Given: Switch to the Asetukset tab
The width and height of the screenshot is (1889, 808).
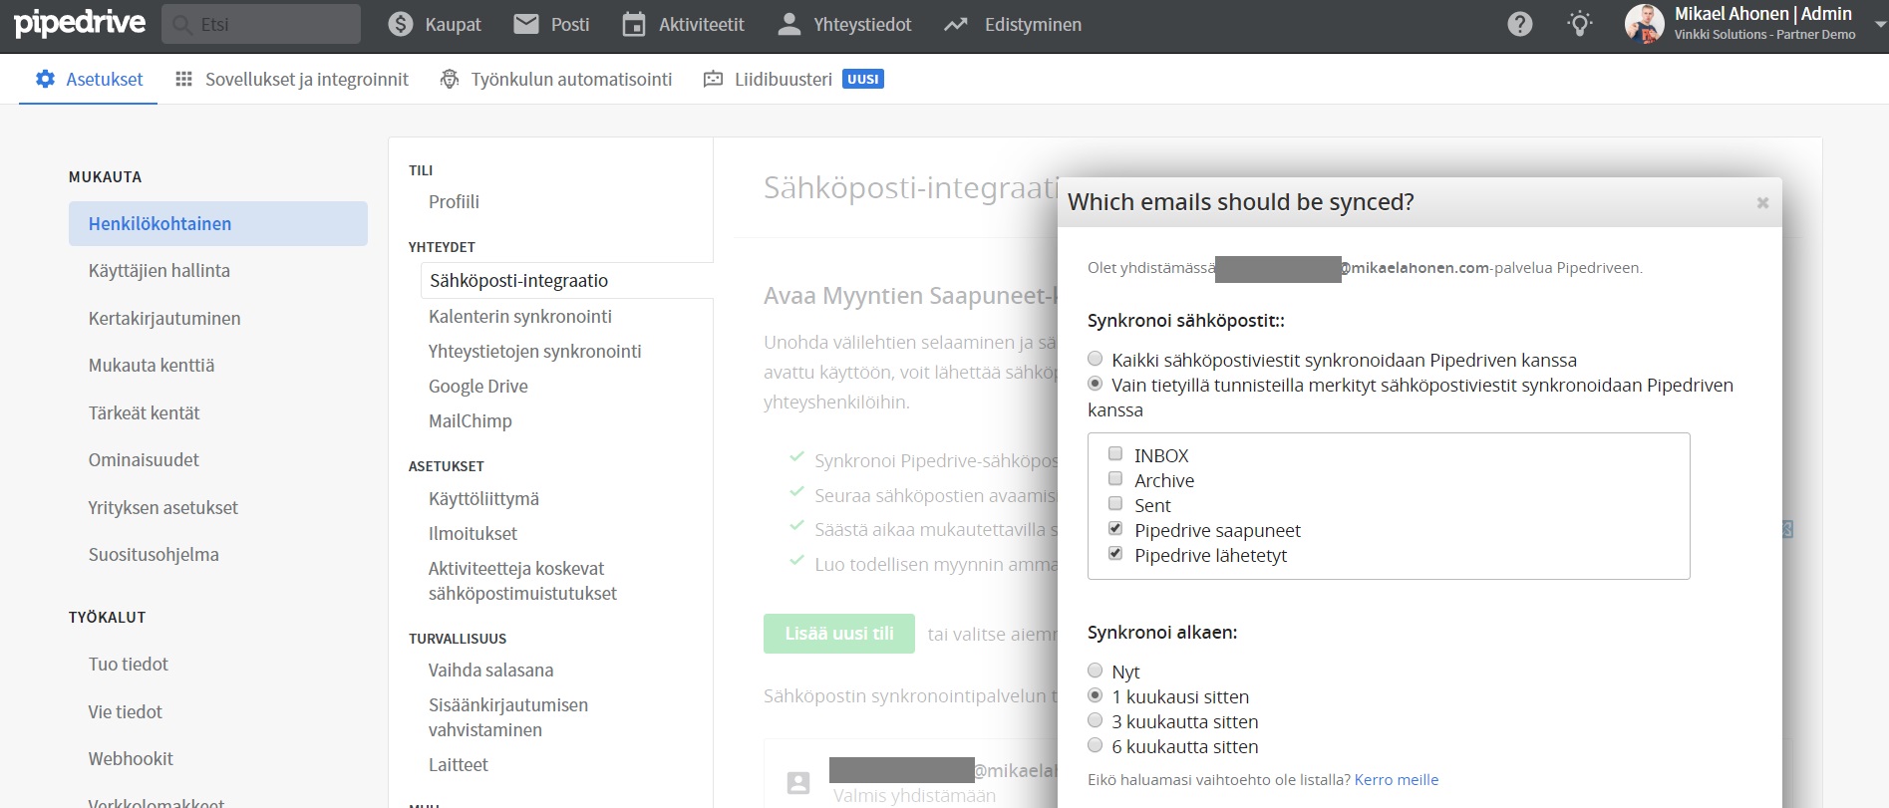Looking at the screenshot, I should 89,79.
